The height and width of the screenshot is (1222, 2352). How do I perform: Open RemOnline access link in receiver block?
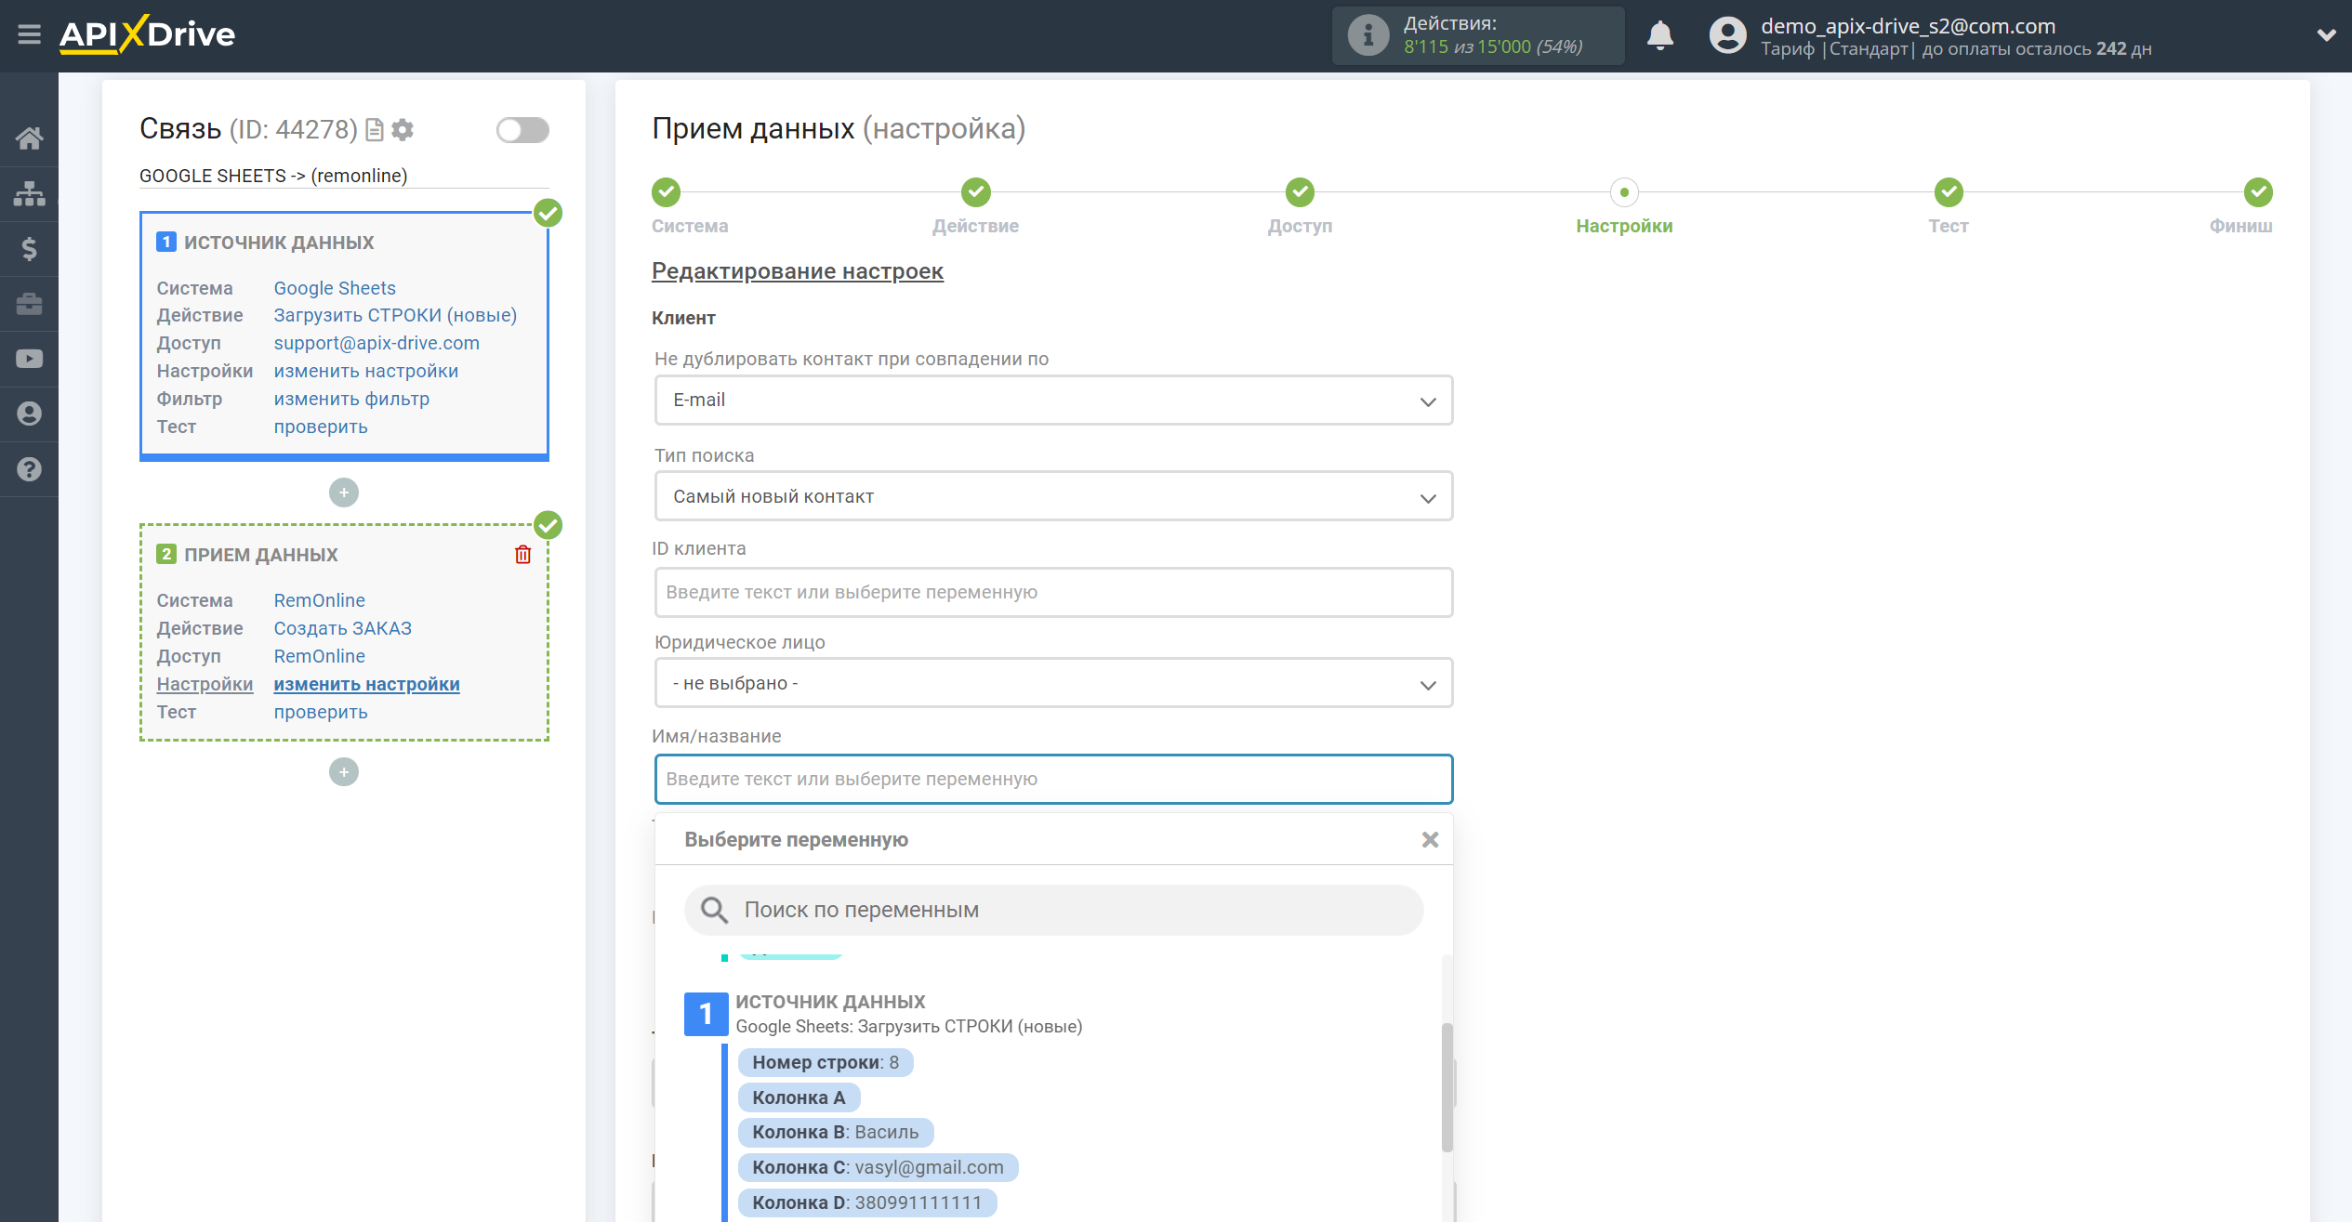(x=319, y=656)
